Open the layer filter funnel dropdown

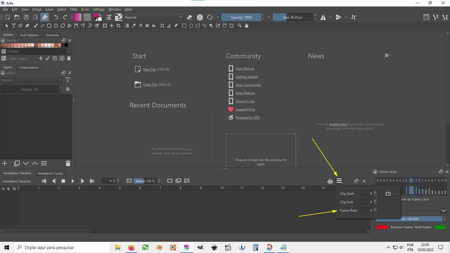(68, 80)
